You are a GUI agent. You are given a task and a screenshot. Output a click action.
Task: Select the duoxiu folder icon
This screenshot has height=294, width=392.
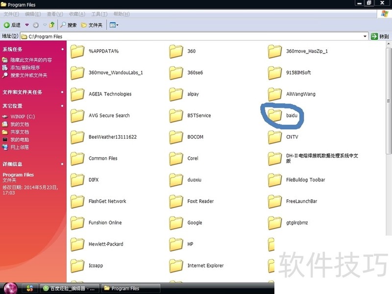(176, 180)
